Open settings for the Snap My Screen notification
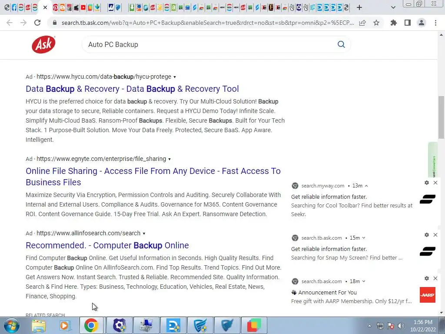Image resolution: width=445 pixels, height=334 pixels. point(427,235)
